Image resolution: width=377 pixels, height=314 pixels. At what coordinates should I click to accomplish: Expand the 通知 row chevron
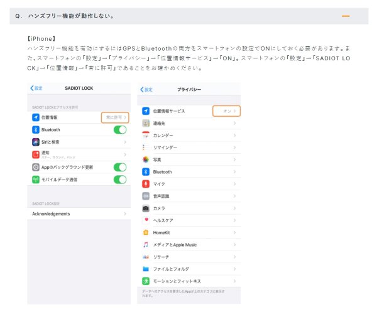point(125,154)
